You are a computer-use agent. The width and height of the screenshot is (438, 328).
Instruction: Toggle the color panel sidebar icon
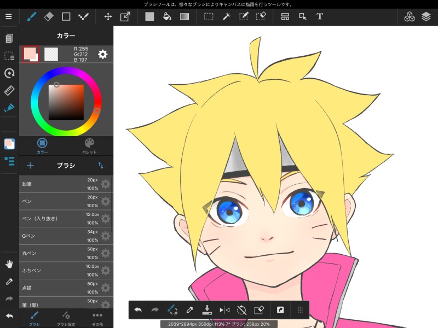point(9,144)
